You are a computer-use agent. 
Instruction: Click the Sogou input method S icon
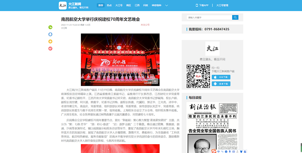(x=214, y=151)
